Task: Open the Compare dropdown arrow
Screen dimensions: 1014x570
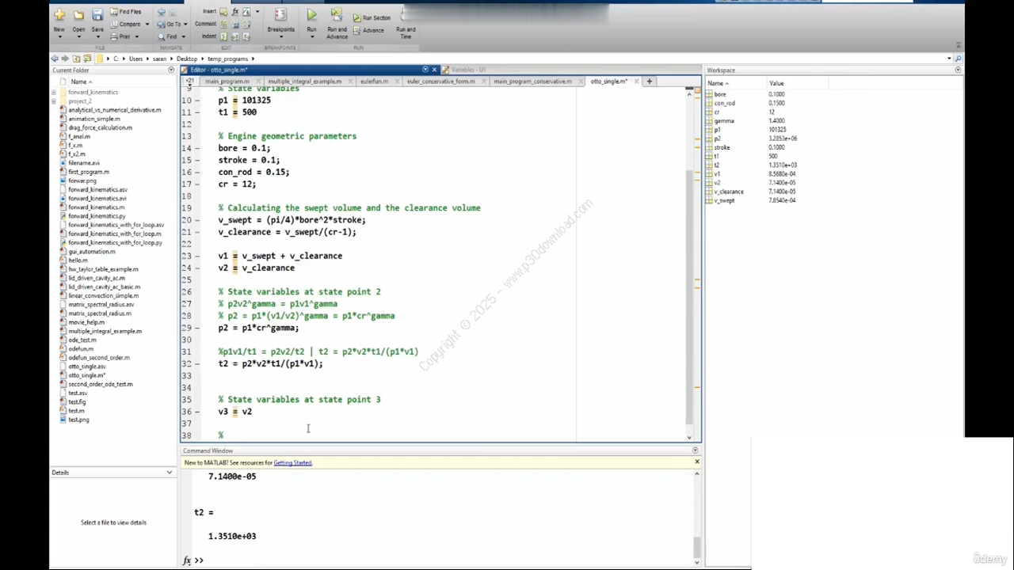Action: (x=147, y=24)
